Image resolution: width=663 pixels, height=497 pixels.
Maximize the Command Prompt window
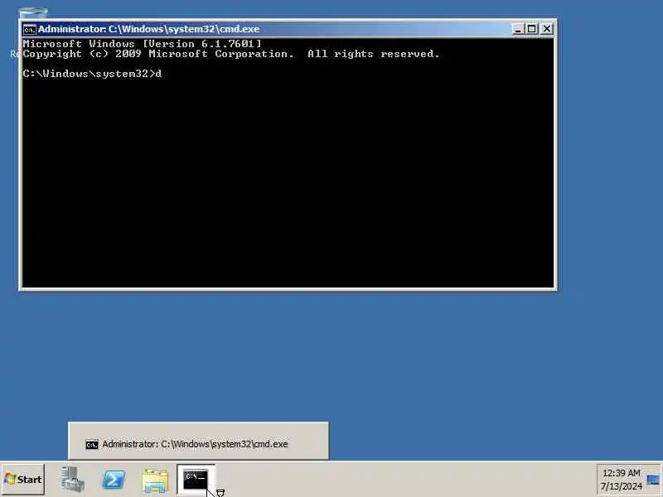532,29
